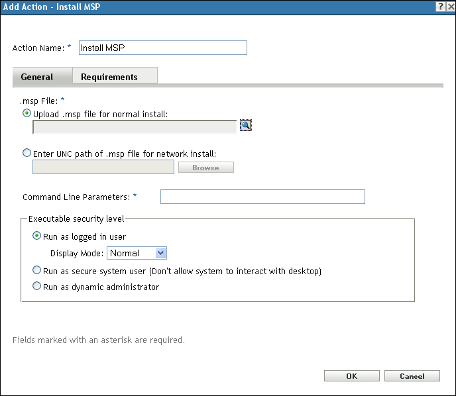
Task: Click the upload .msp file path field
Action: point(135,127)
